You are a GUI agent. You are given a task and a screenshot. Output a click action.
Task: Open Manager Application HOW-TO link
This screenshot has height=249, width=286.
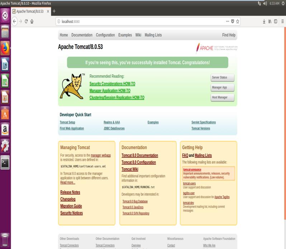click(110, 91)
